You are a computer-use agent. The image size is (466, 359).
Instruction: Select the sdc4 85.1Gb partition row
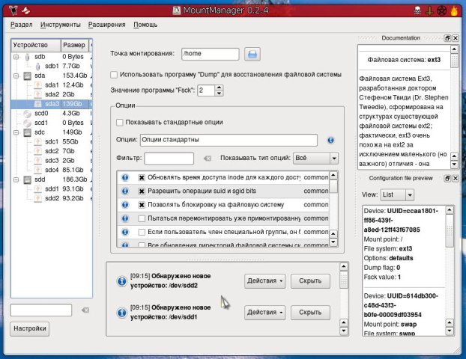[52, 170]
